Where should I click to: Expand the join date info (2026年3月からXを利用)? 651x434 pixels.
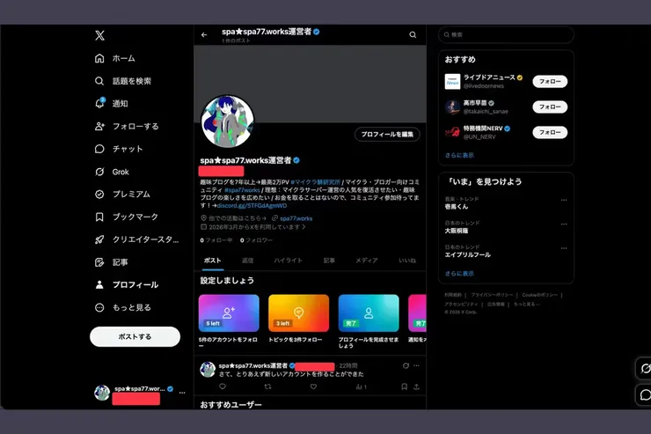(x=253, y=227)
